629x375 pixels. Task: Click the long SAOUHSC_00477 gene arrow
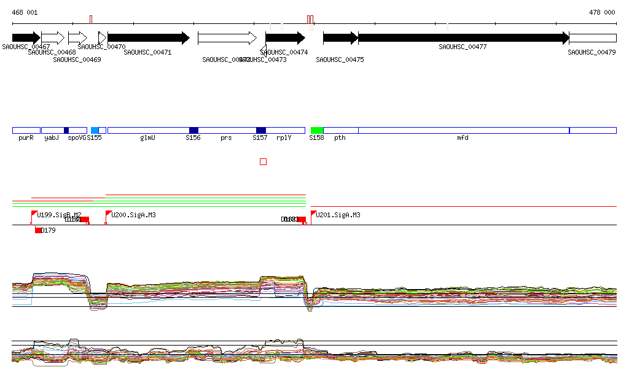point(463,38)
